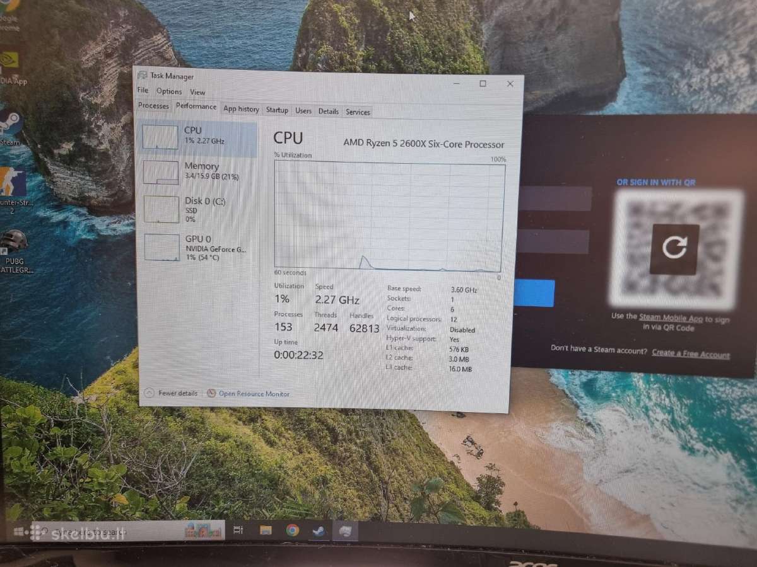Viewport: 757px width, 567px height.
Task: Click the Resource Monitor icon
Action: [x=211, y=393]
